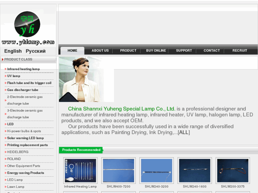The width and height of the screenshot is (258, 193).
Task: Open Infrared heating lamp category
Action: point(23,69)
